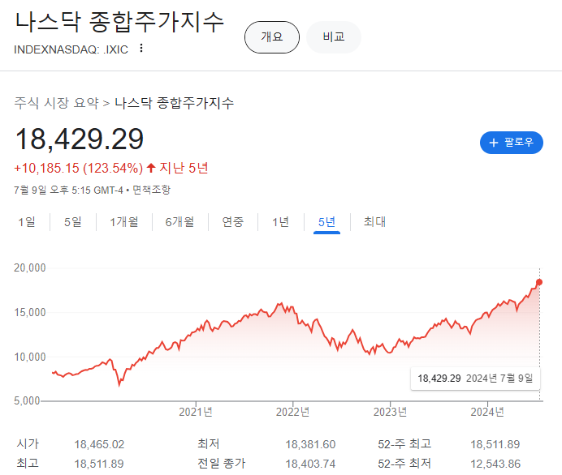Open the 주식 시장 요약 breadcrumb link

click(x=56, y=103)
